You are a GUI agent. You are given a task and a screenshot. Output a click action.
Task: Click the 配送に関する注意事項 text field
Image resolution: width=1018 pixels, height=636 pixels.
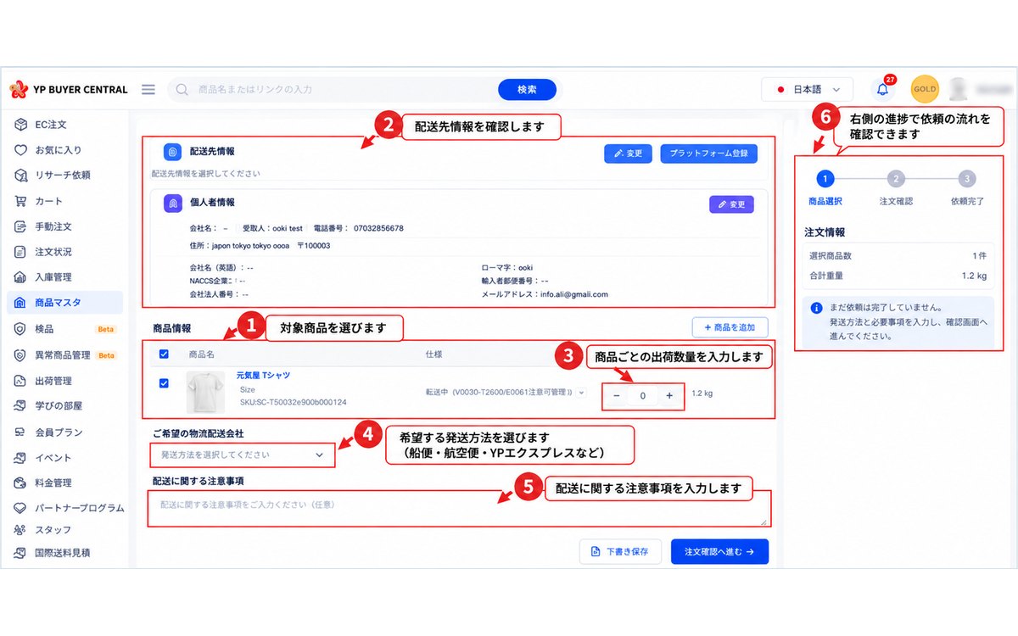[x=458, y=509]
